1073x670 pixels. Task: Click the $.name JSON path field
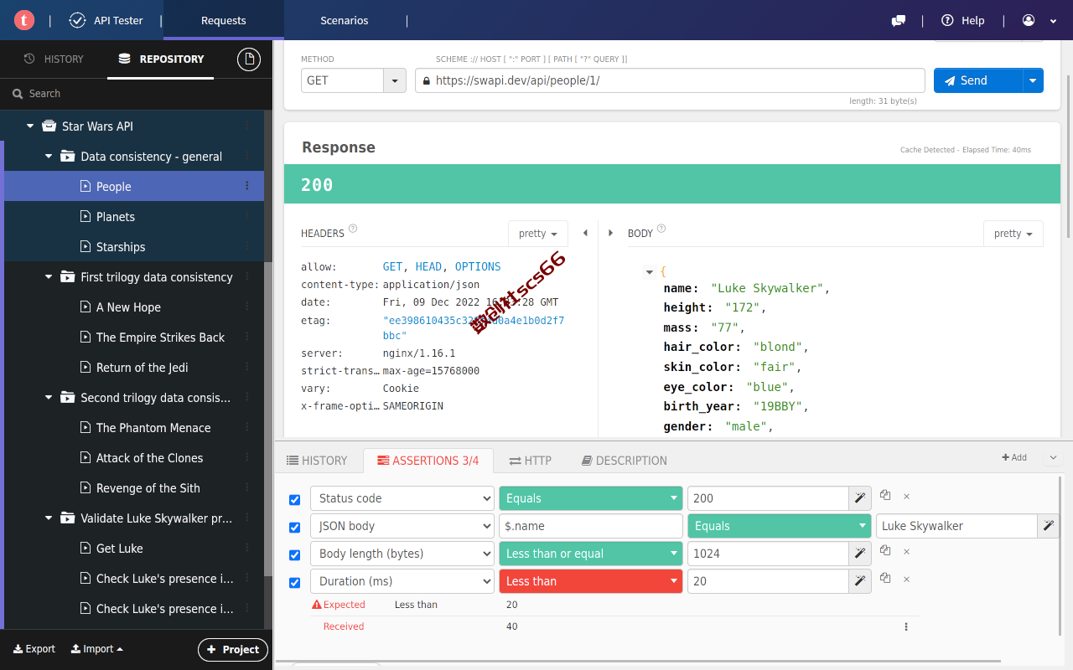pyautogui.click(x=591, y=526)
